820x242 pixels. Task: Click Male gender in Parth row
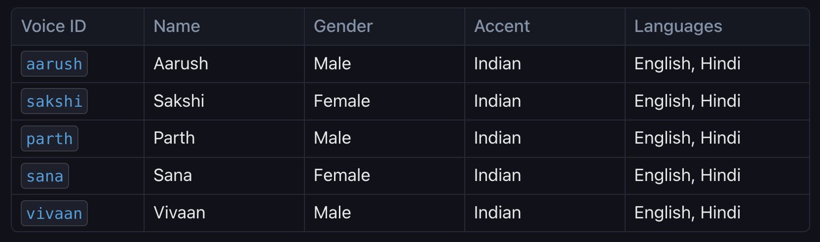click(333, 138)
